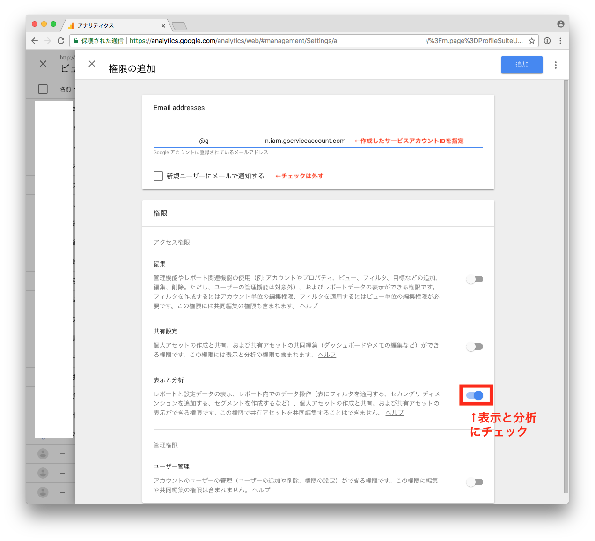Select the 名前 checkbox in the left panel
595x541 pixels.
point(43,89)
